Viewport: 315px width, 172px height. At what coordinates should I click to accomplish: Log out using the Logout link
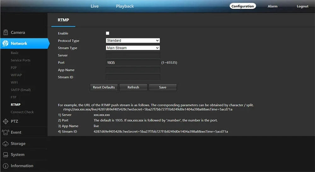coord(302,6)
